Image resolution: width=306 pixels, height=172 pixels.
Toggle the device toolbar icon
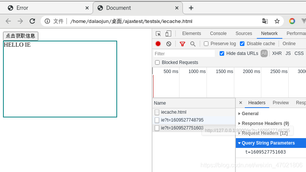coord(168,33)
